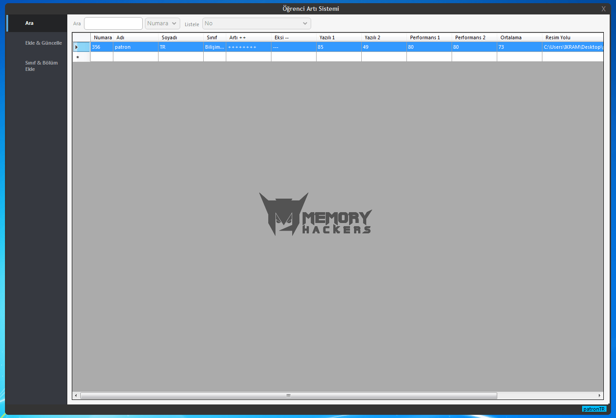Close the Öğrenci Artı Sistemi window
The height and width of the screenshot is (418, 616).
pyautogui.click(x=603, y=9)
